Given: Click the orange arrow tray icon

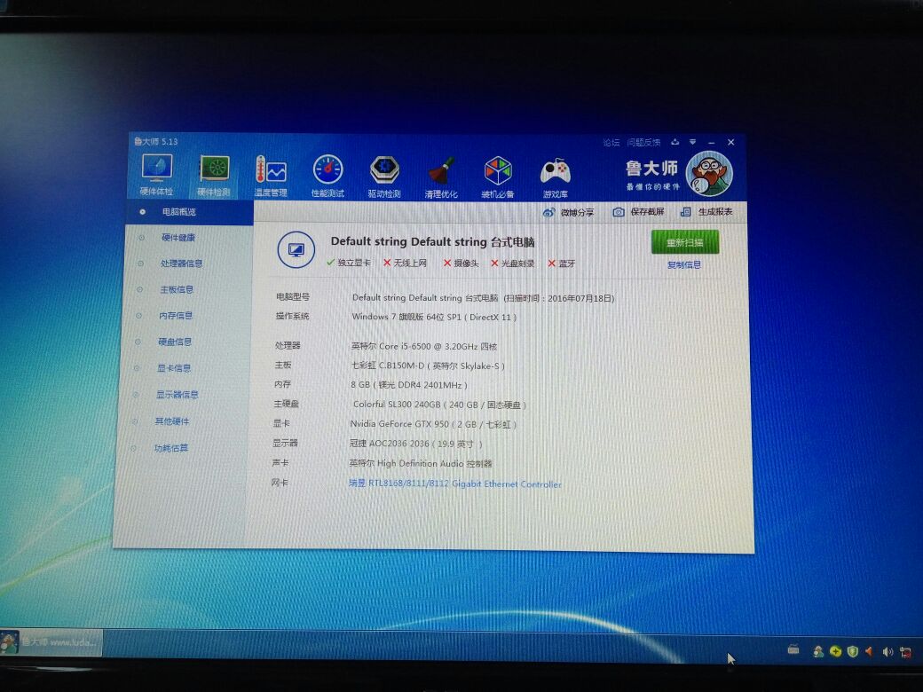Looking at the screenshot, I should pos(869,651).
